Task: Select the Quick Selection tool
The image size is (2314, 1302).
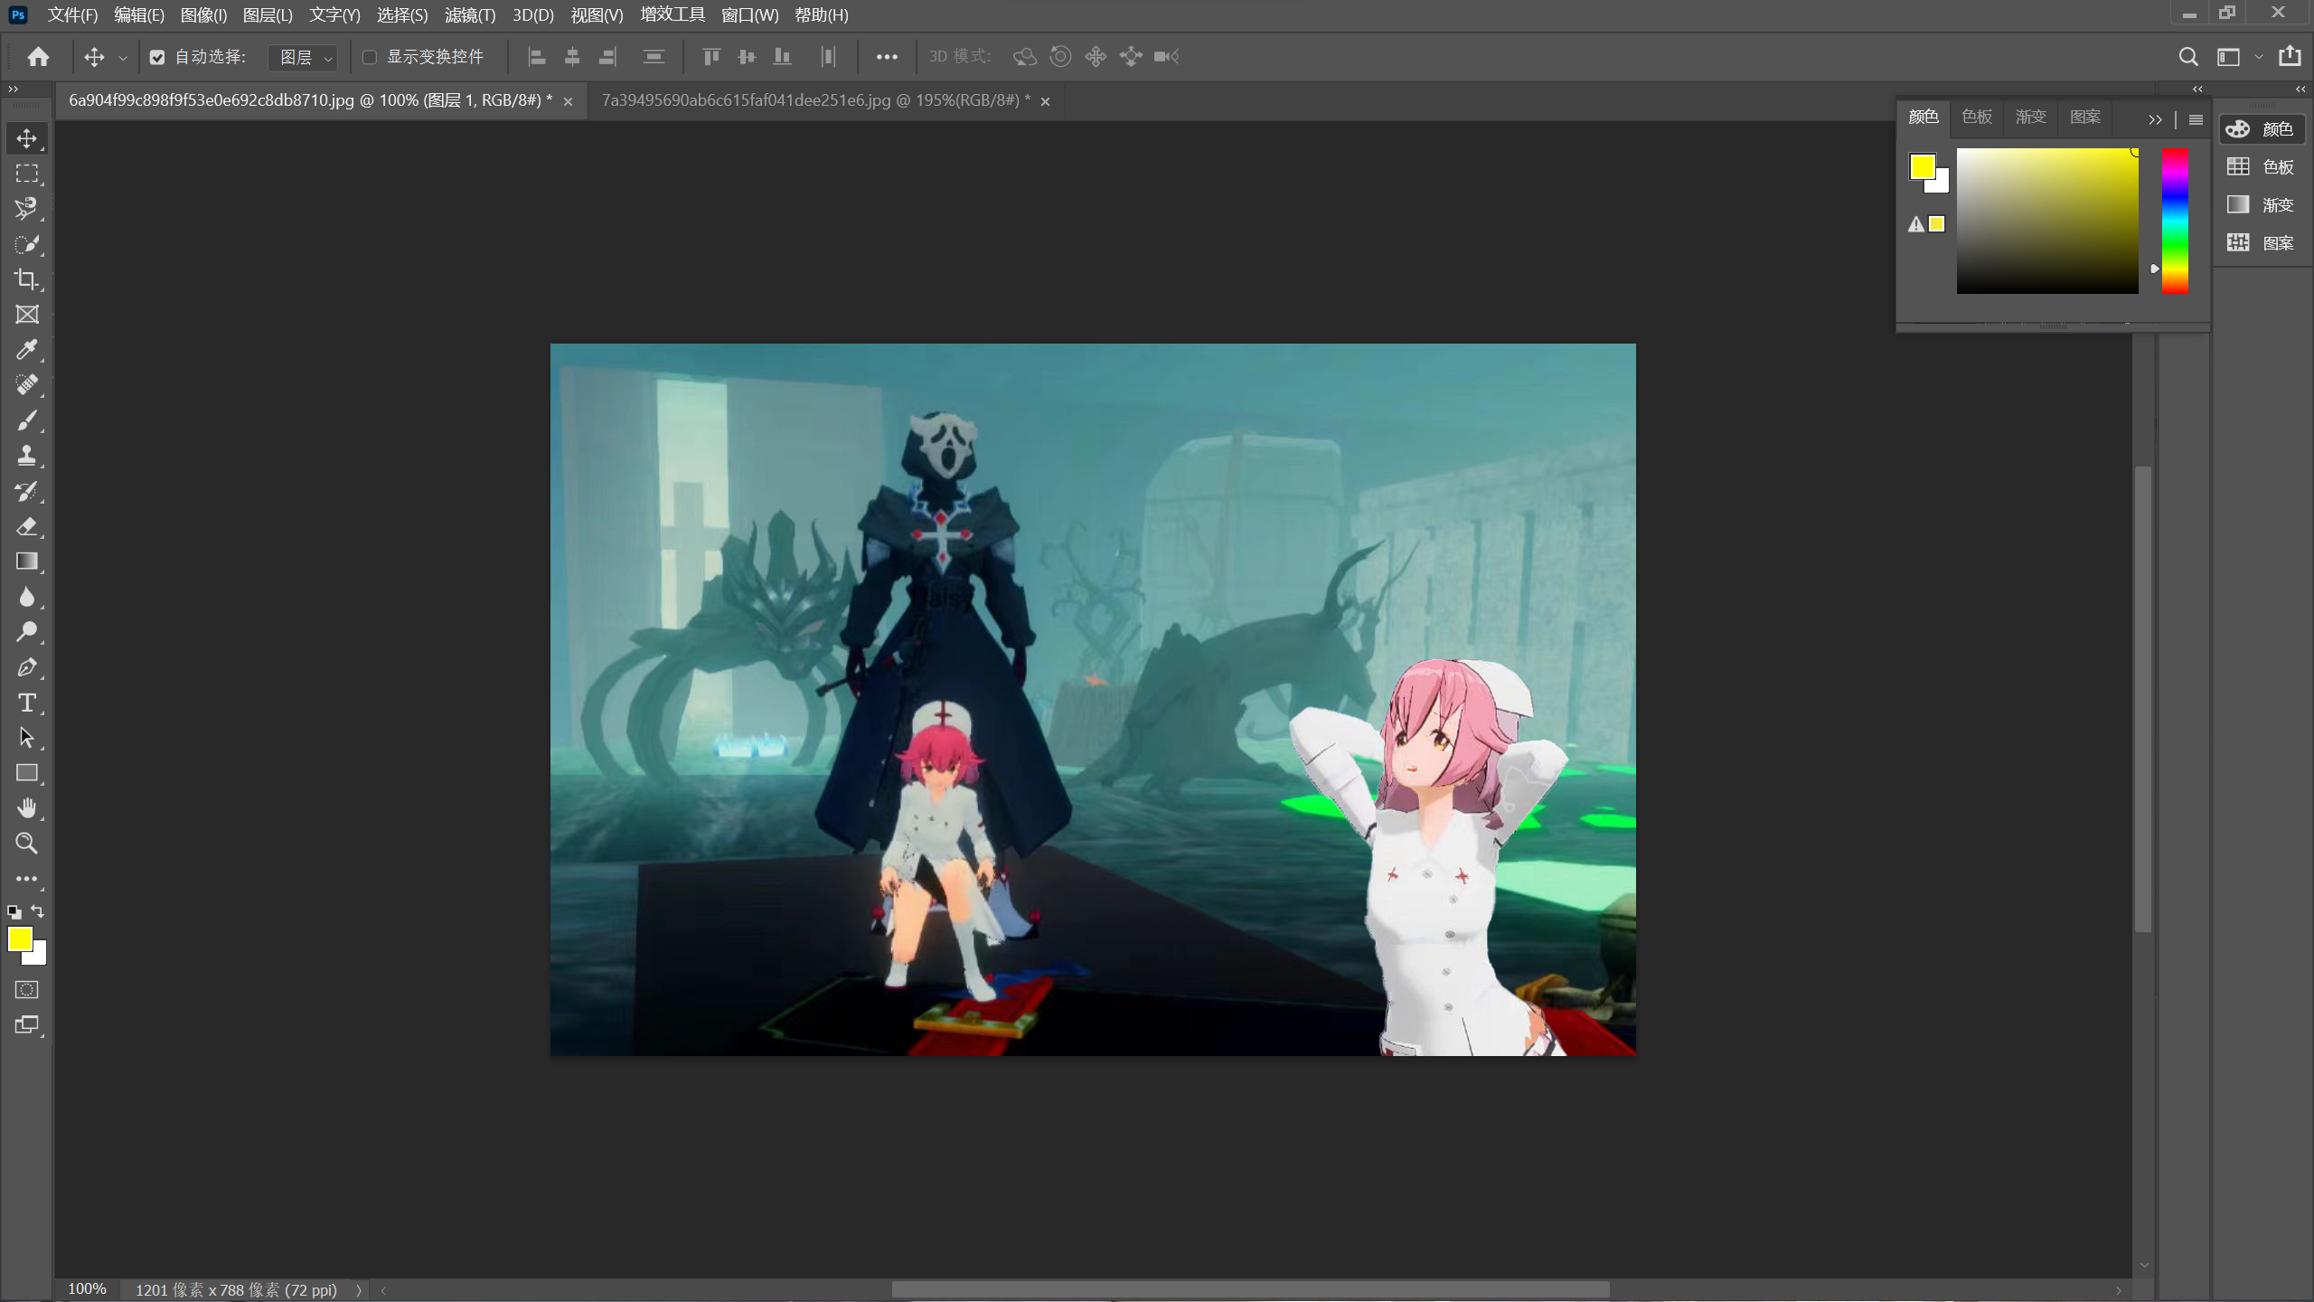Action: pos(27,244)
